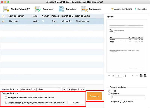The image size is (150, 108).
Task: Click the Nombre column header
Action: click(x=46, y=16)
